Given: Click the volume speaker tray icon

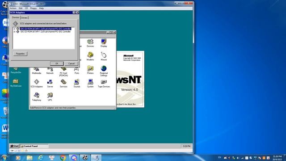Looking at the screenshot, I should click(x=238, y=158).
